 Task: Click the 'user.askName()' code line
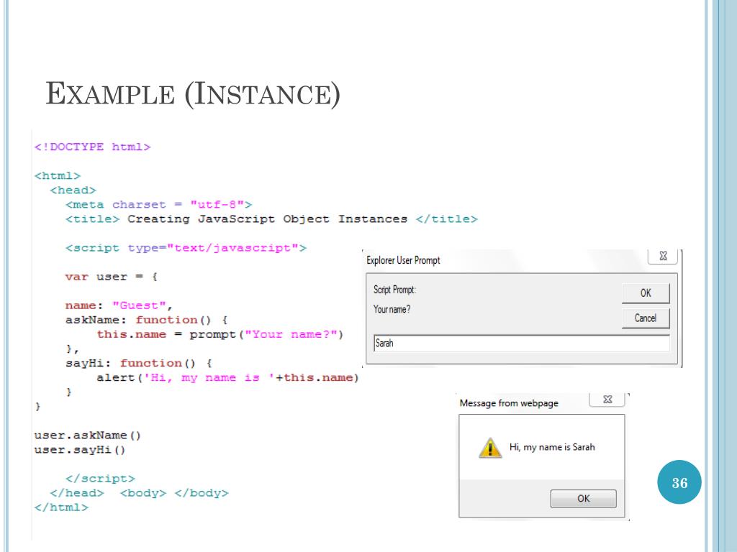pos(87,436)
